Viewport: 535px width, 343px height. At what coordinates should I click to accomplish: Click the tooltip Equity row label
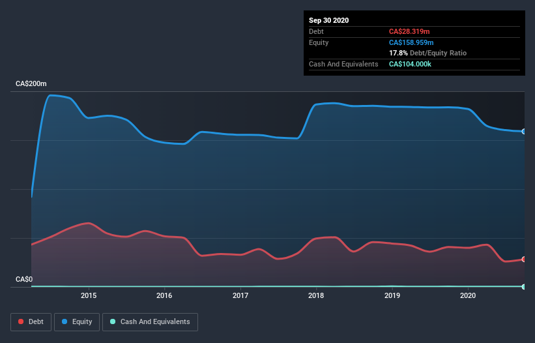click(x=319, y=42)
